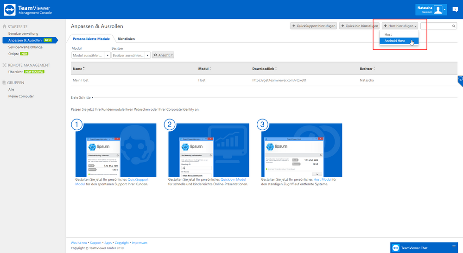Open the Impressum footer link
This screenshot has width=463, height=253.
click(x=140, y=243)
